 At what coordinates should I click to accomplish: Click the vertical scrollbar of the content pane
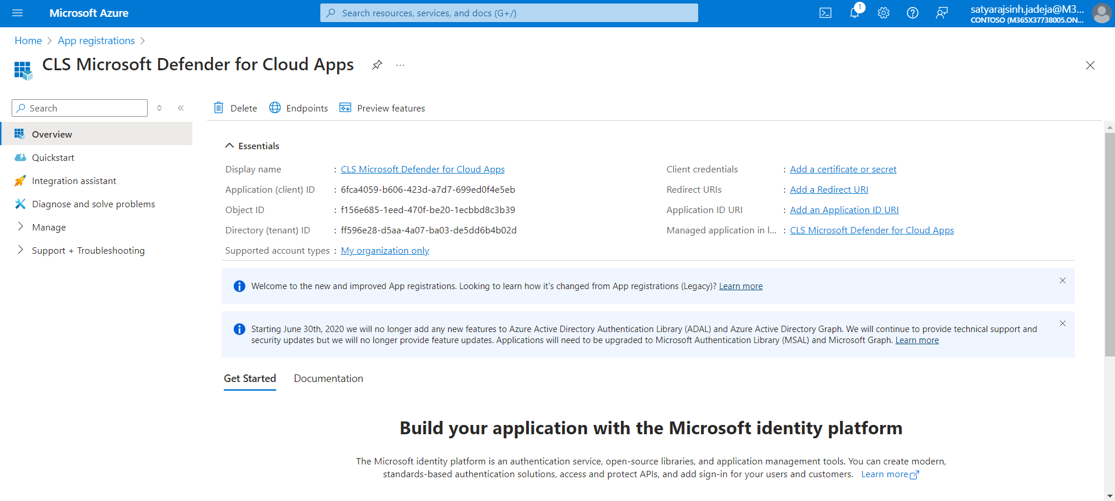pos(1109,244)
